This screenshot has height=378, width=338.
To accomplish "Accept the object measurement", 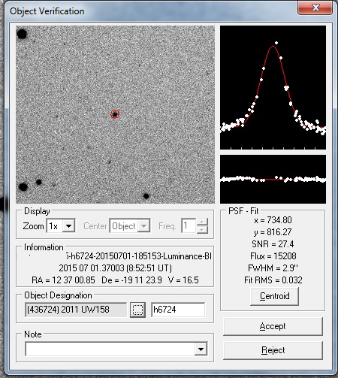I will pos(273,326).
